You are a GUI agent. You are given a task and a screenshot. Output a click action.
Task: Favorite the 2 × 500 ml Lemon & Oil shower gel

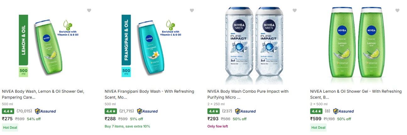tap(397, 11)
